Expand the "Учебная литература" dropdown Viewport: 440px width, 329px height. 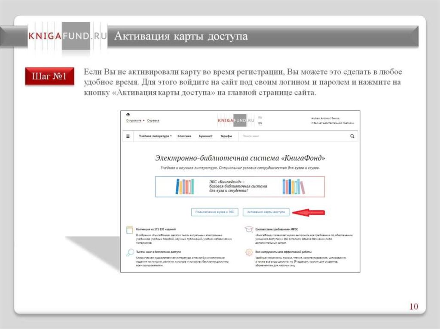pos(155,136)
